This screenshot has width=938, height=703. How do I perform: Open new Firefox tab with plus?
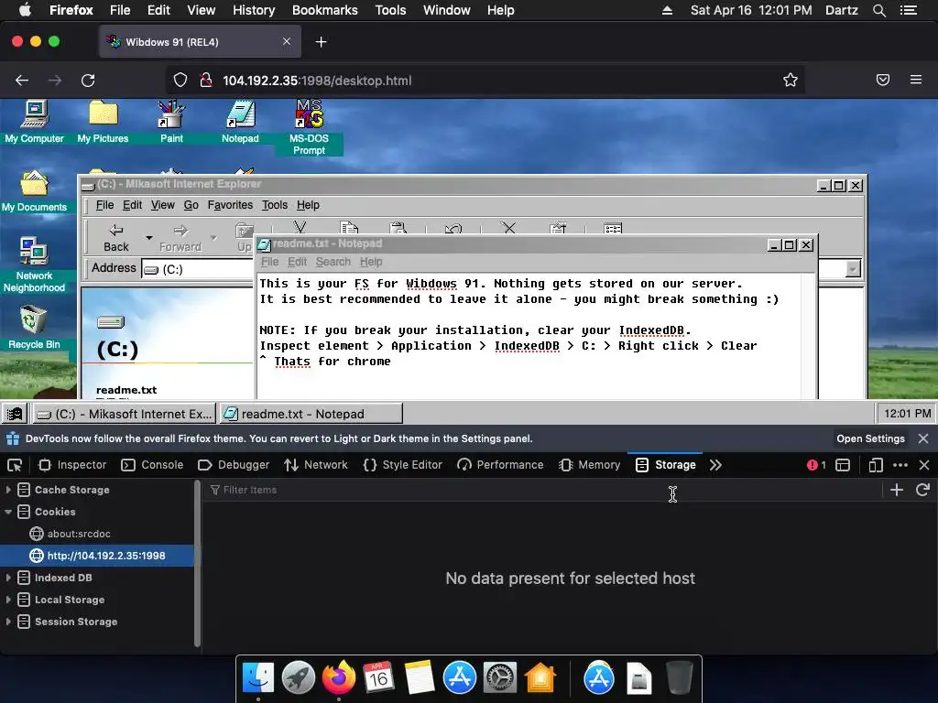tap(322, 42)
